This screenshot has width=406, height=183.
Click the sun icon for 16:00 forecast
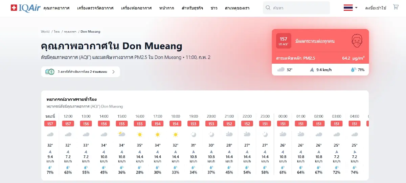[x=139, y=134]
